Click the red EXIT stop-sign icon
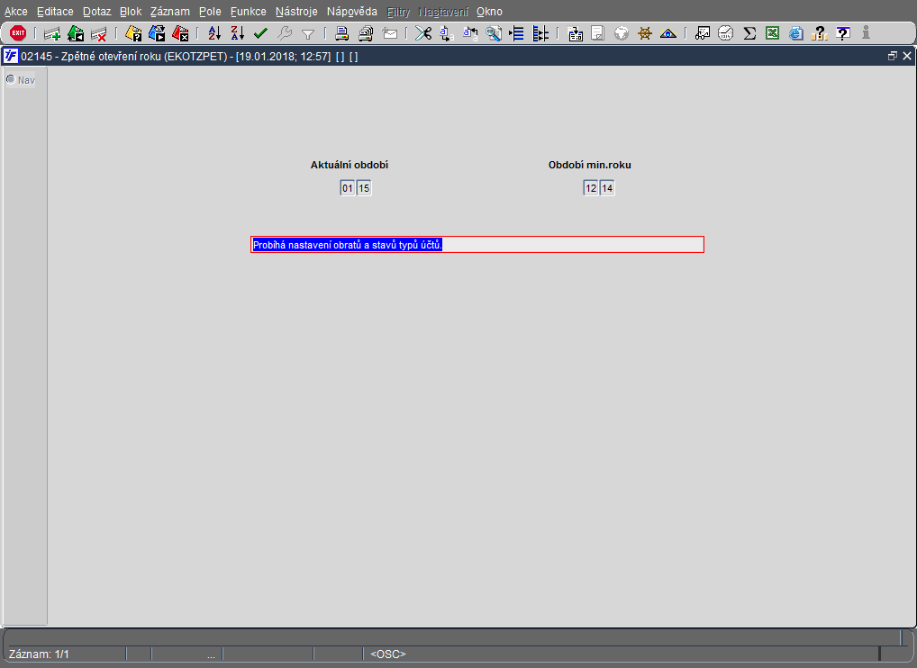 (x=18, y=33)
